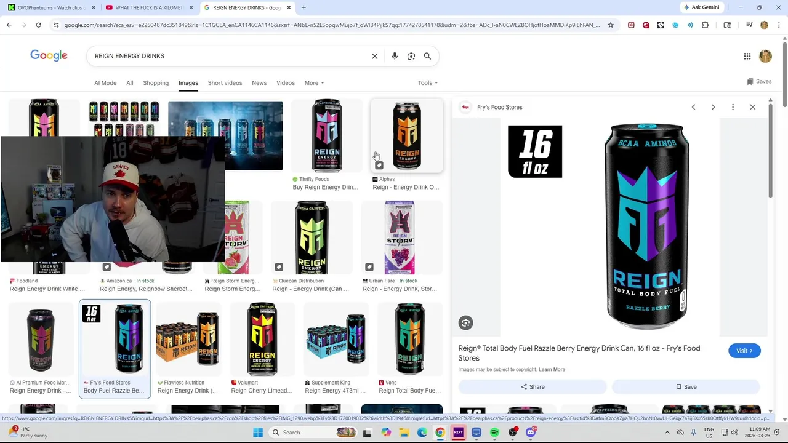This screenshot has height=443, width=788.
Task: Open Microsoft Edge from the taskbar
Action: pos(422,433)
